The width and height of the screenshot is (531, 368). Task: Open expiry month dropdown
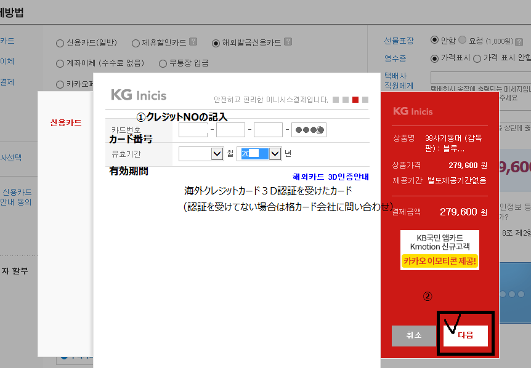[201, 154]
